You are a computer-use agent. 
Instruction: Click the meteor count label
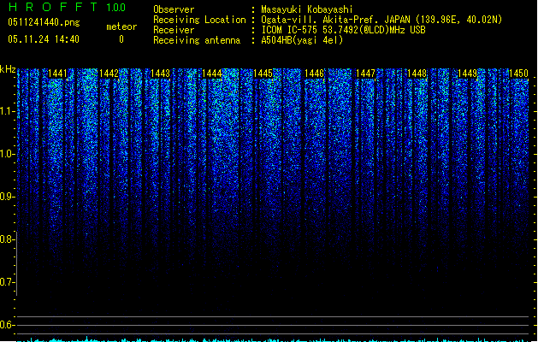[x=121, y=27]
